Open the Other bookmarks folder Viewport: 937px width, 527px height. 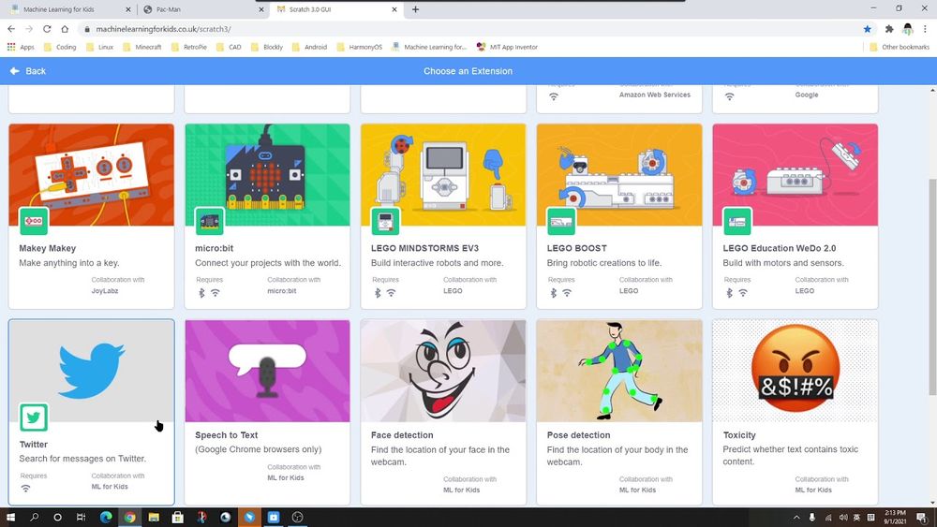point(900,47)
